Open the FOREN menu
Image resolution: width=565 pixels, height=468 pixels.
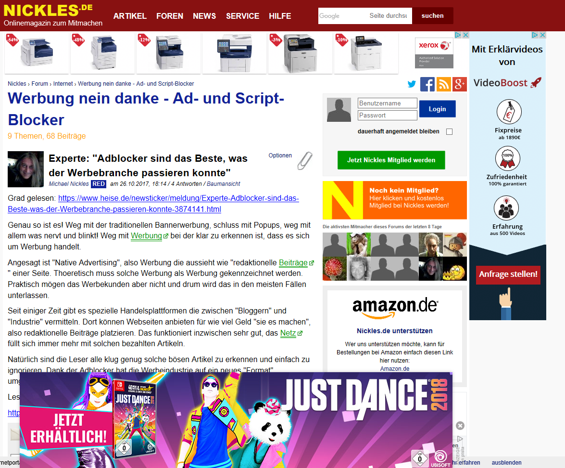170,16
